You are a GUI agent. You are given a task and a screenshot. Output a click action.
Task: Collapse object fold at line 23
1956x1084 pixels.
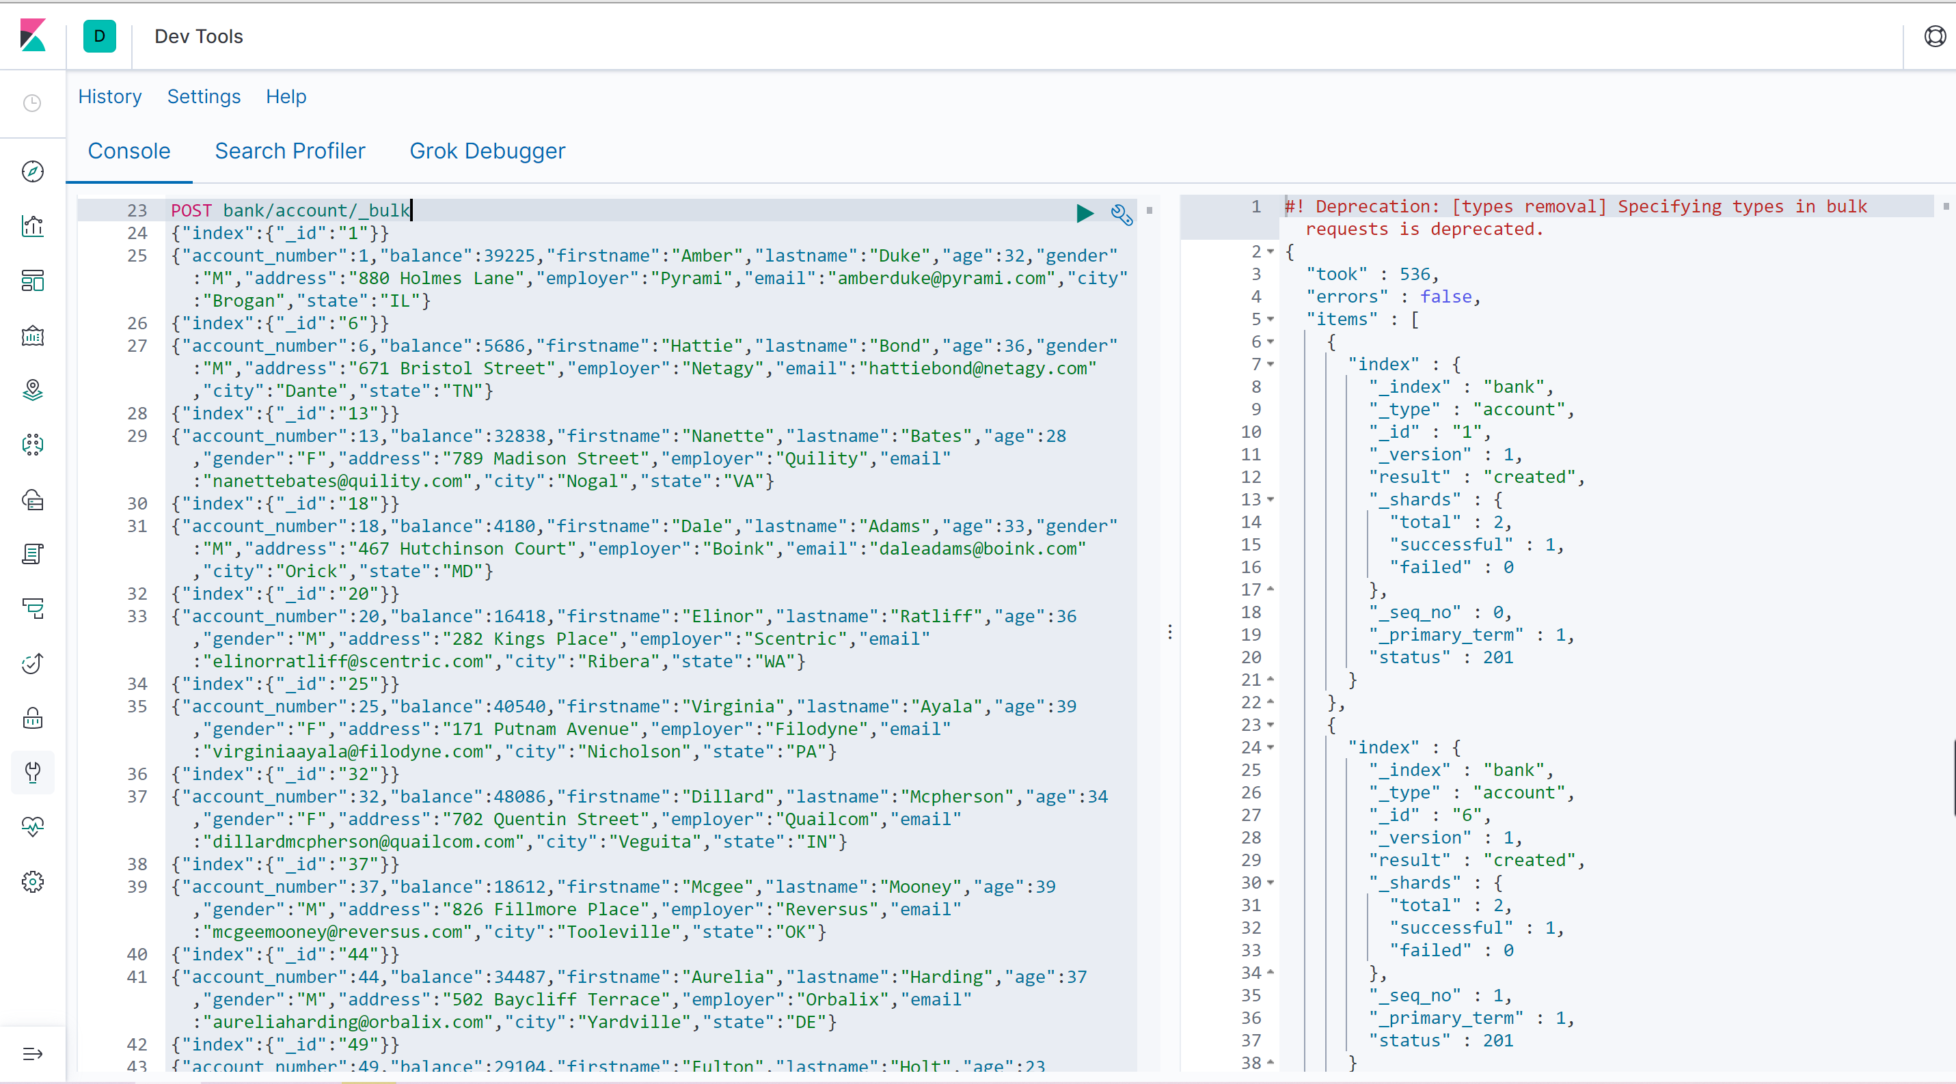pos(1271,725)
